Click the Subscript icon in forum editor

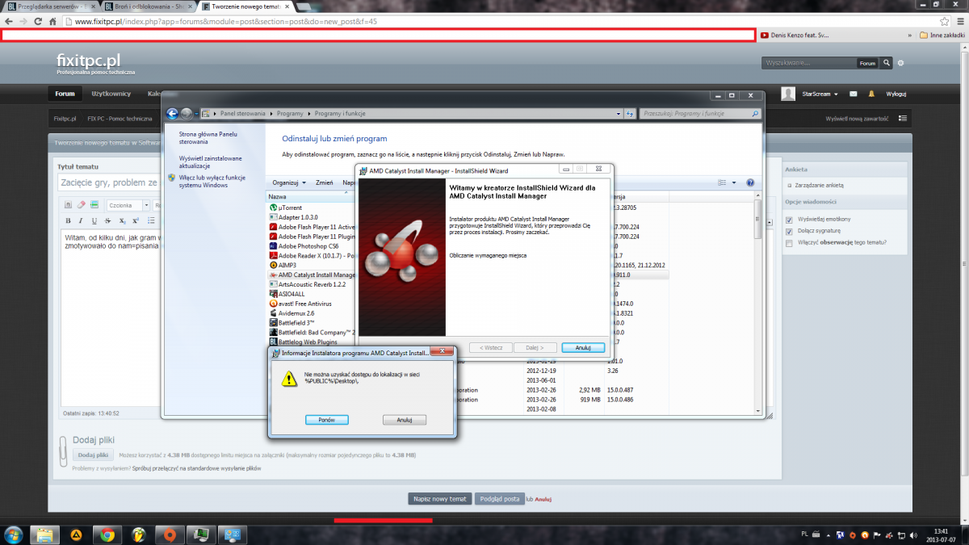(122, 220)
